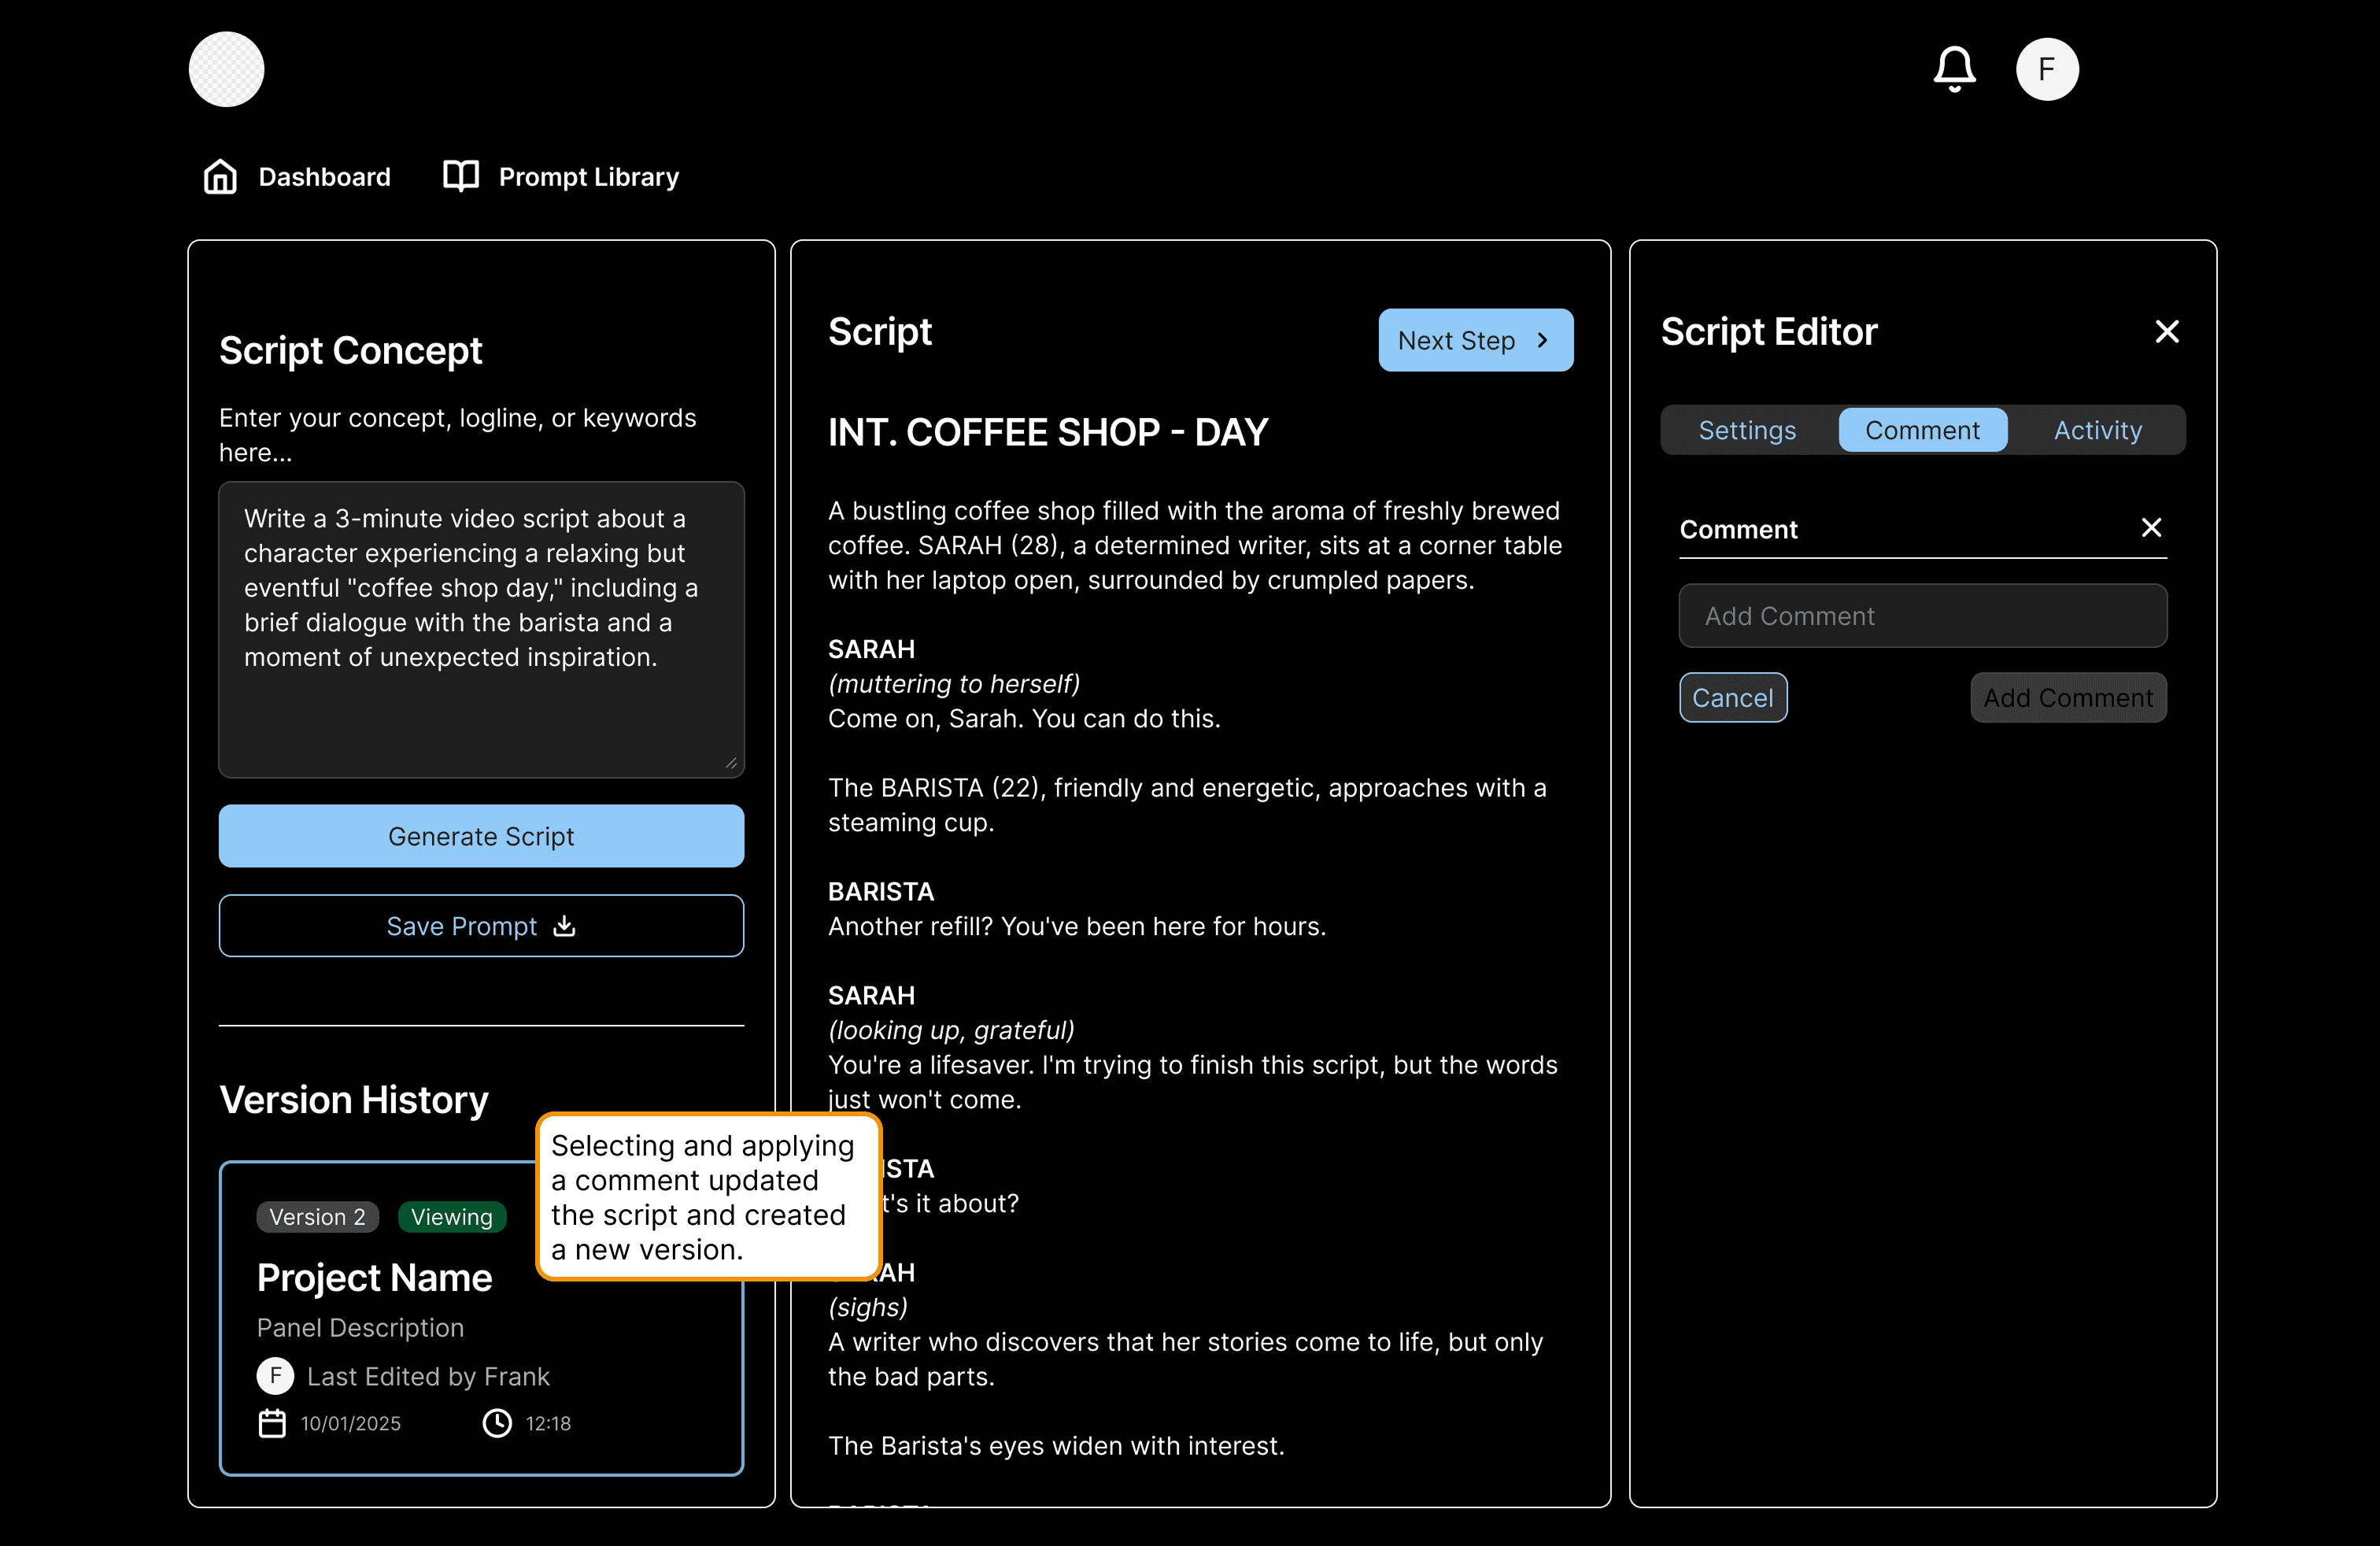Click Generate Script button
The width and height of the screenshot is (2380, 1546).
pos(481,836)
